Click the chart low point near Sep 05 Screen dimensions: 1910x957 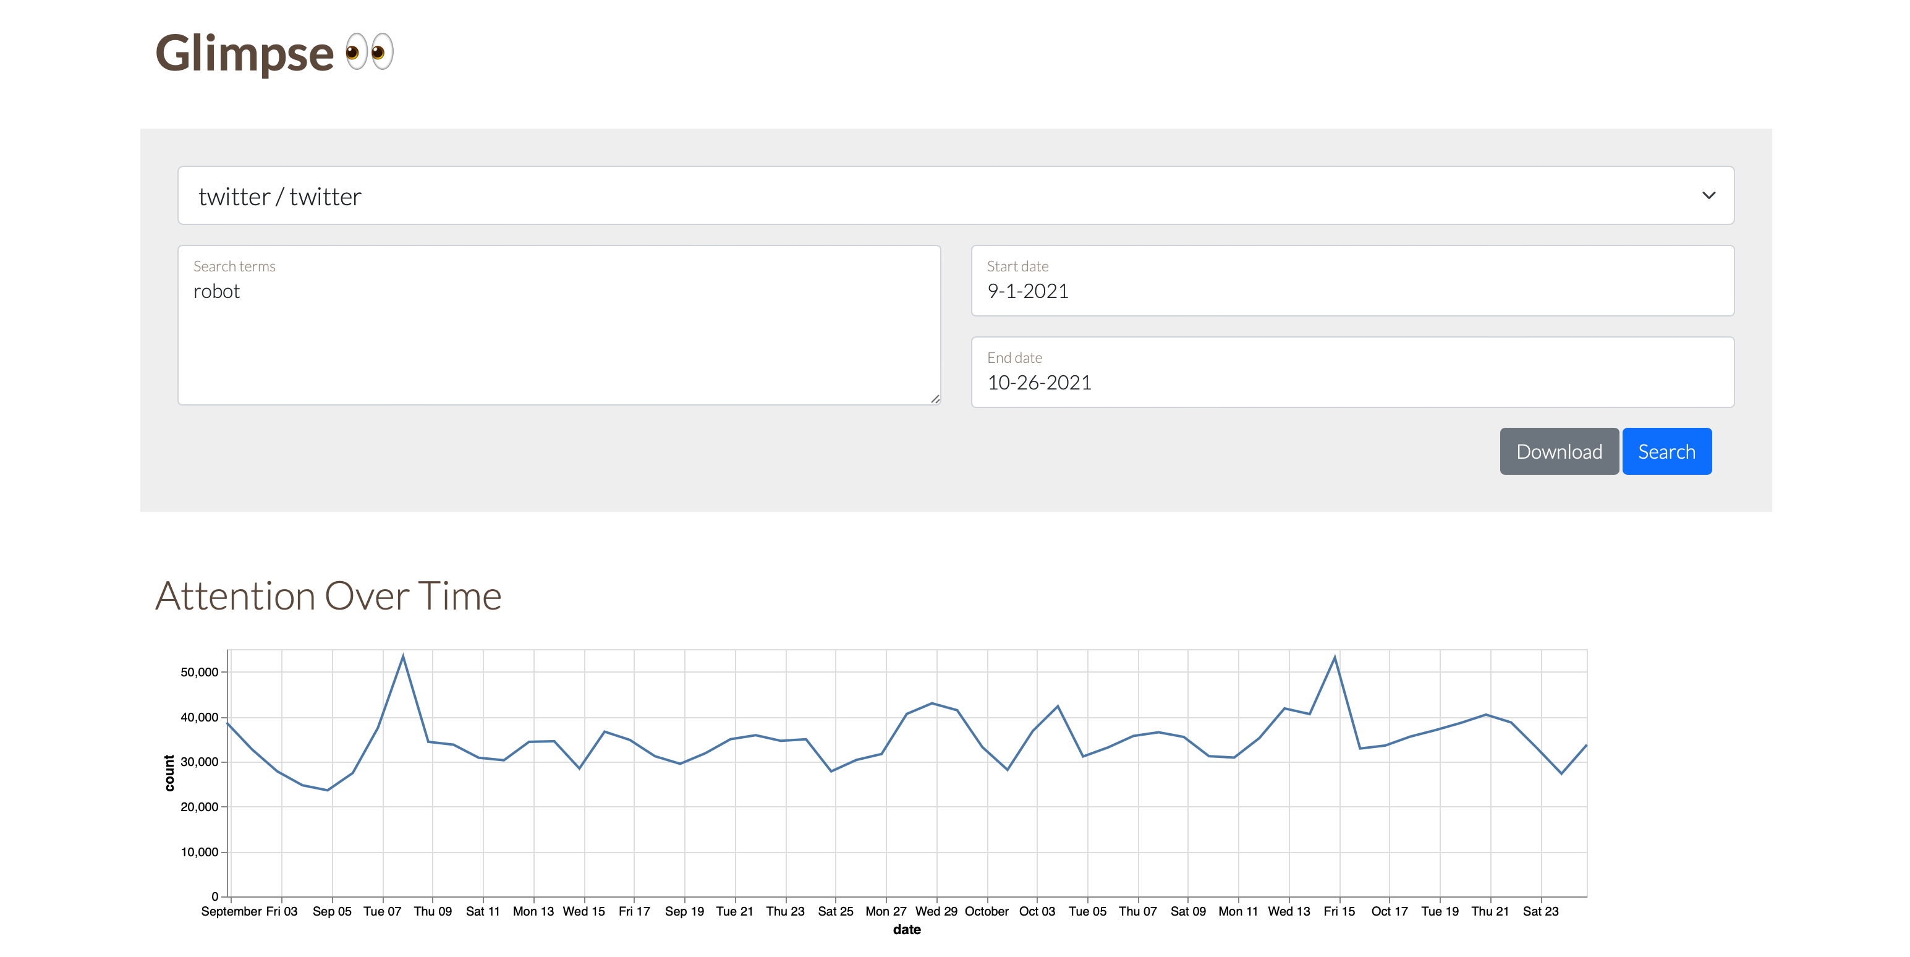click(x=327, y=789)
